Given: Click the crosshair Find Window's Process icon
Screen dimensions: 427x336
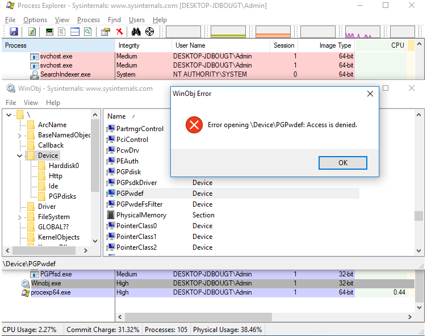Looking at the screenshot, I should [x=149, y=32].
